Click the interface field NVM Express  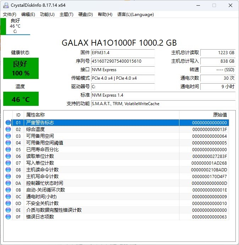[x=123, y=70]
